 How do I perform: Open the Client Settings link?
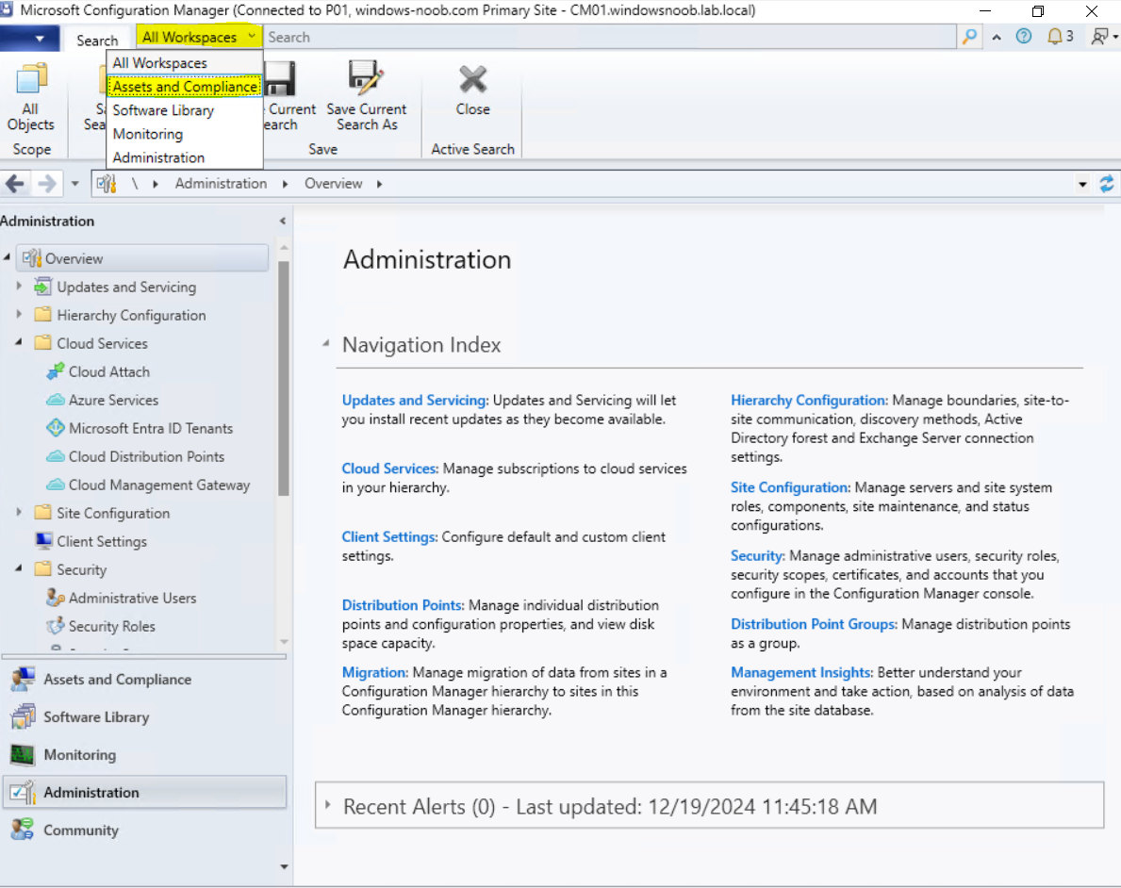(389, 537)
